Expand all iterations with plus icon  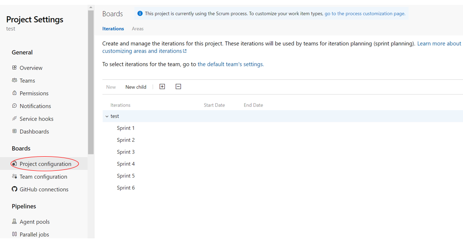(162, 86)
